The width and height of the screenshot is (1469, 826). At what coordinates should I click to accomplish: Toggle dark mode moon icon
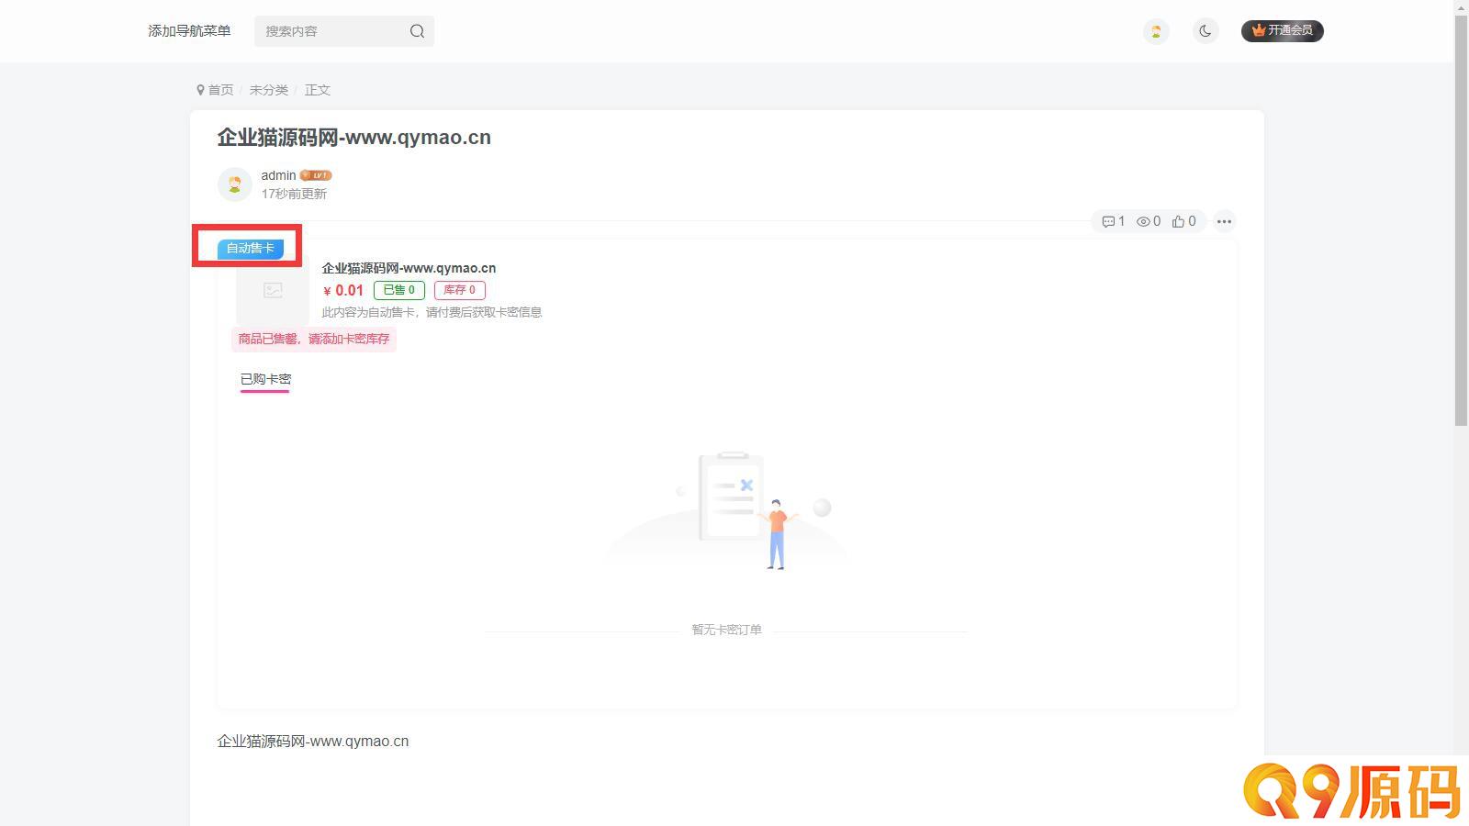click(x=1205, y=31)
